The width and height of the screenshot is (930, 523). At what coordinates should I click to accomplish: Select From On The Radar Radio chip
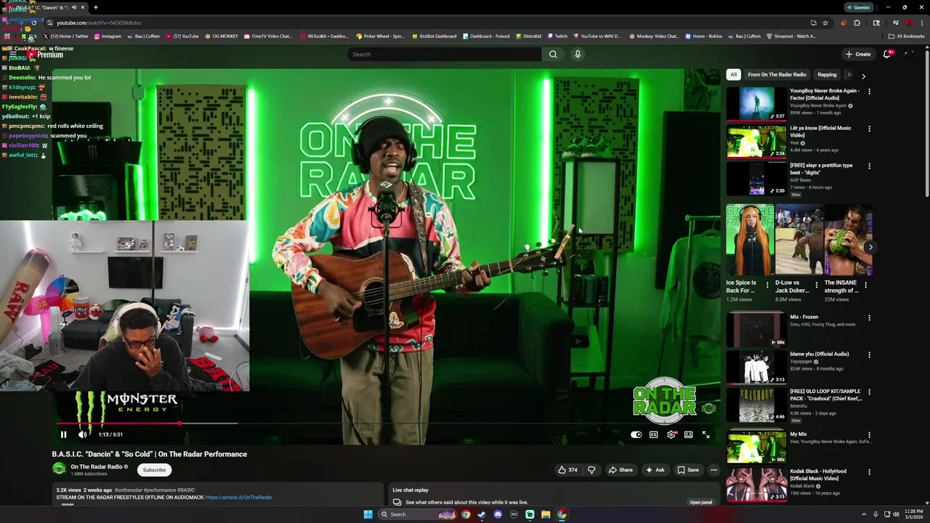click(x=777, y=75)
